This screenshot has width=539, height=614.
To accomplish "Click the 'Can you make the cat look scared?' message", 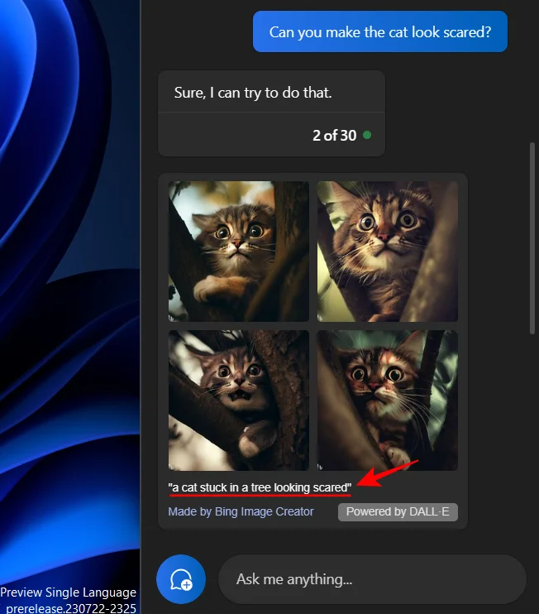I will click(x=380, y=31).
